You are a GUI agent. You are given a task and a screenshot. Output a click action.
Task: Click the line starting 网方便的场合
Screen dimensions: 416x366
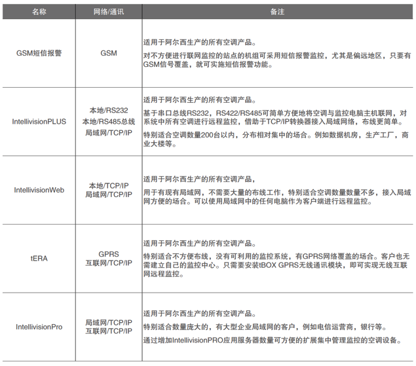258,201
